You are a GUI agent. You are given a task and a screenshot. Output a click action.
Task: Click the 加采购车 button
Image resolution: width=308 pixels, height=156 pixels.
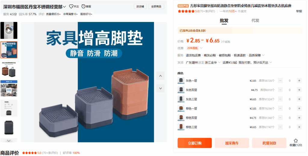232,143
